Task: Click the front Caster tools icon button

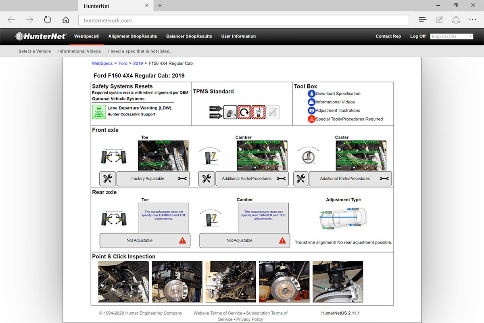Action: click(301, 178)
